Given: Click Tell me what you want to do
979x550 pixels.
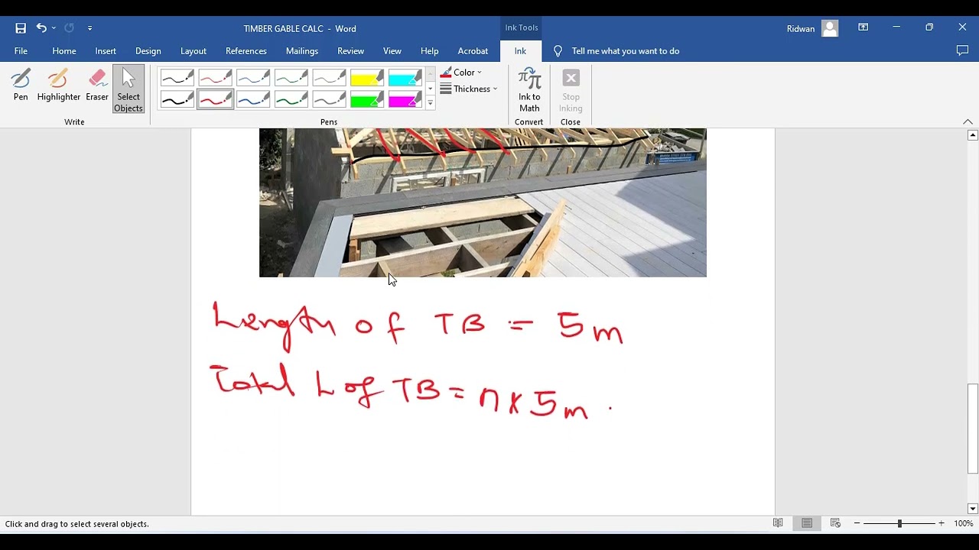Looking at the screenshot, I should tap(616, 51).
